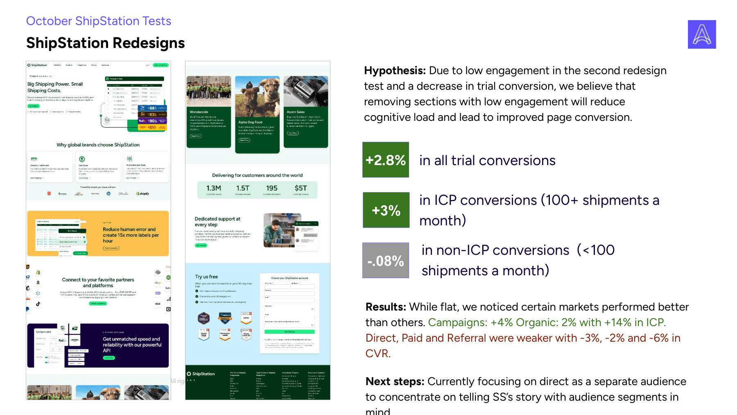Click the Start Saving link in Cut Costs
737x415 pixels.
click(84, 178)
